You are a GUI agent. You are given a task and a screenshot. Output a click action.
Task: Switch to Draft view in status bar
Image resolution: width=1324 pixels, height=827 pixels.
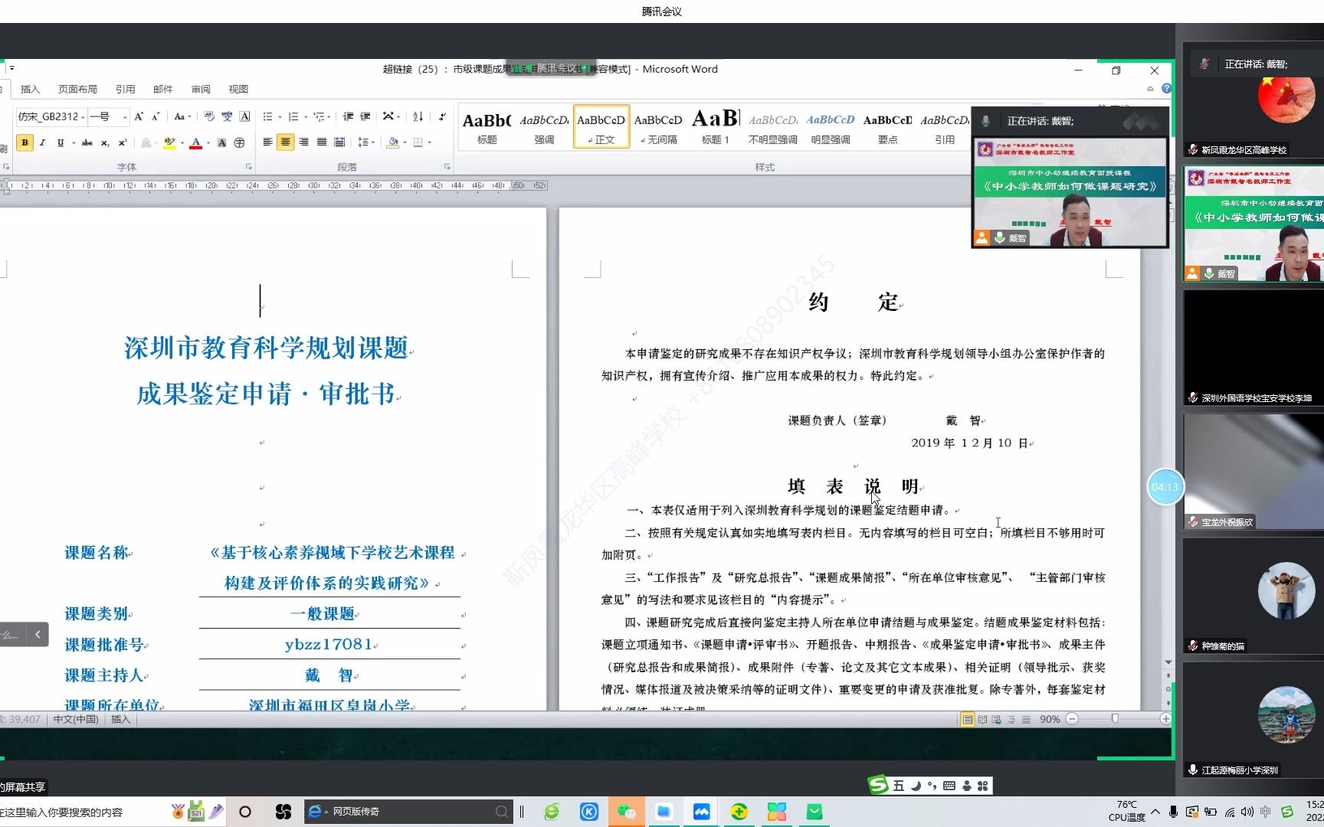[x=1026, y=719]
